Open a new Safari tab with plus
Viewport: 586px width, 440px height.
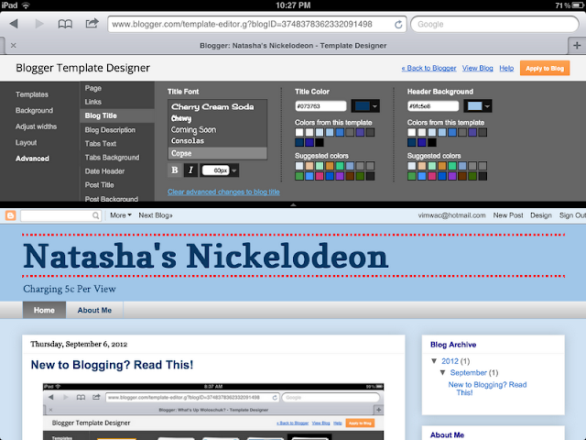pyautogui.click(x=577, y=45)
